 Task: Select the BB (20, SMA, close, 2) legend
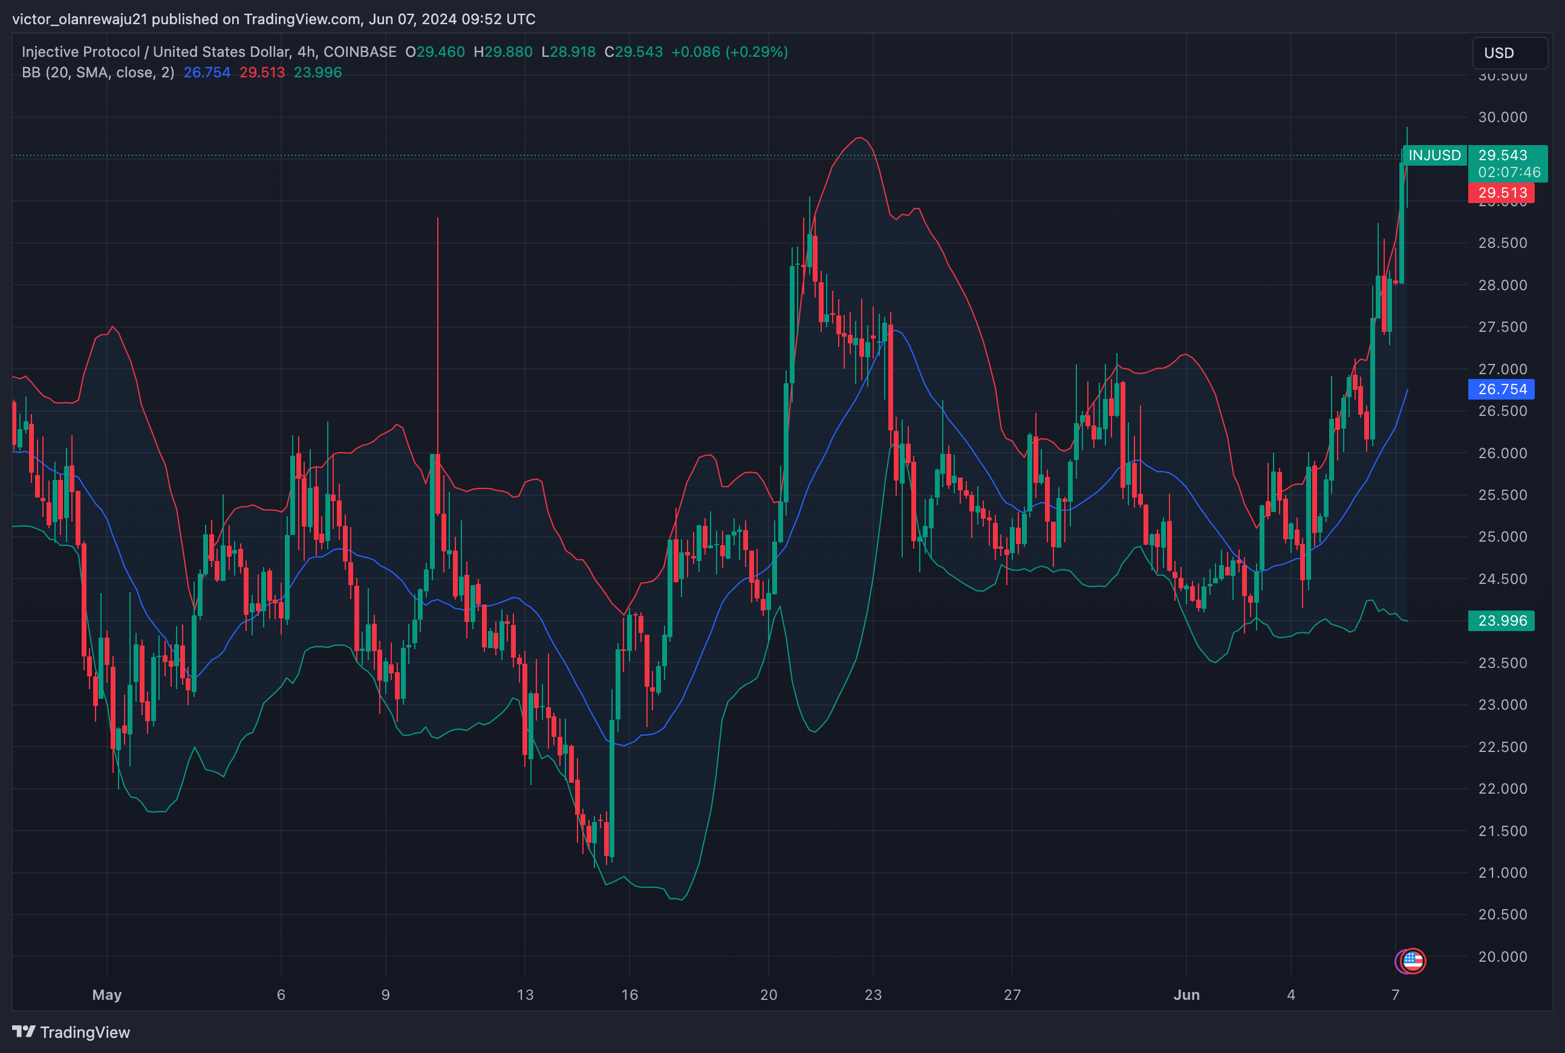click(x=98, y=73)
